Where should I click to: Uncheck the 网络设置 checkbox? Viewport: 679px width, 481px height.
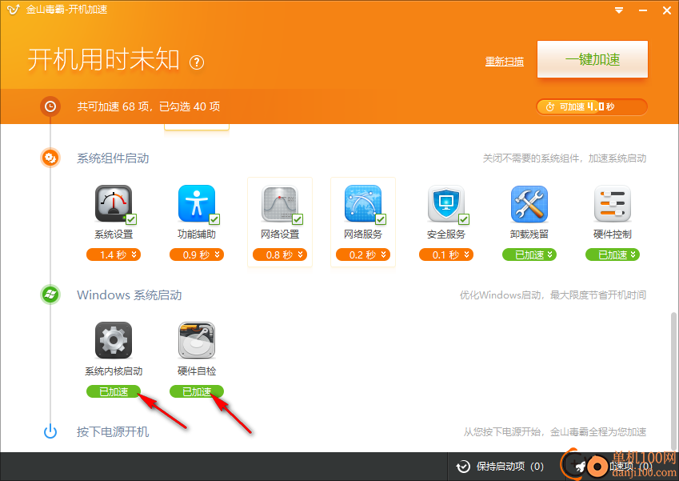298,219
